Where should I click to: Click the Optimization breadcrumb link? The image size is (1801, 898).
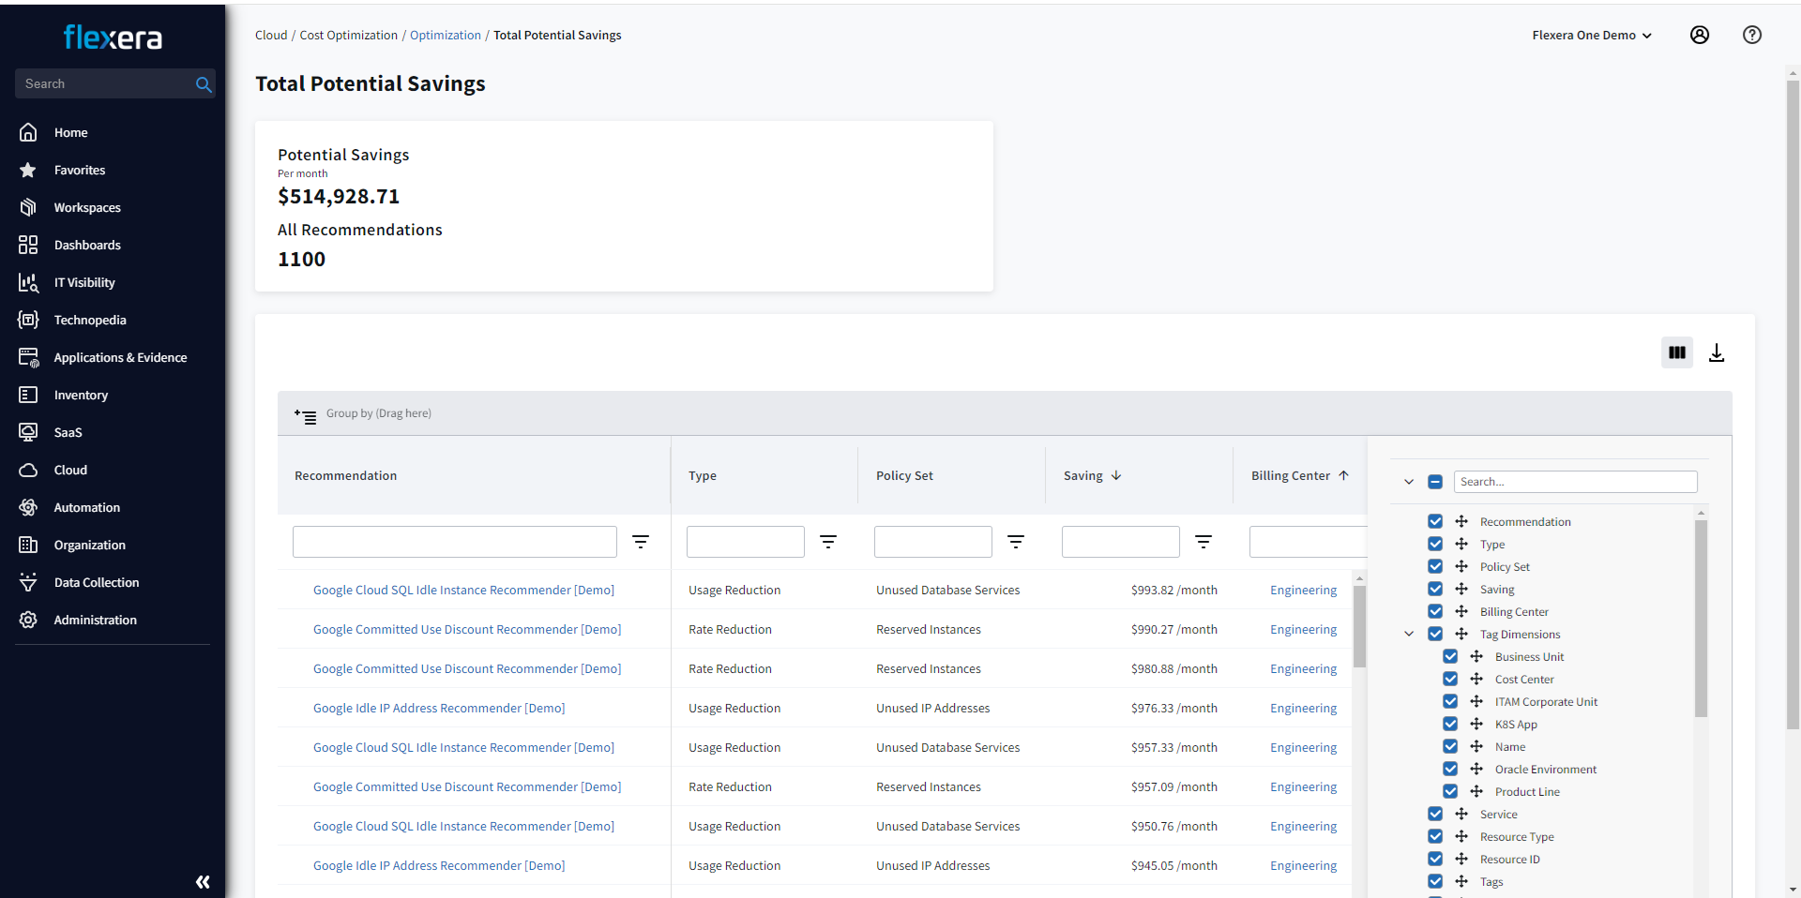(x=445, y=35)
